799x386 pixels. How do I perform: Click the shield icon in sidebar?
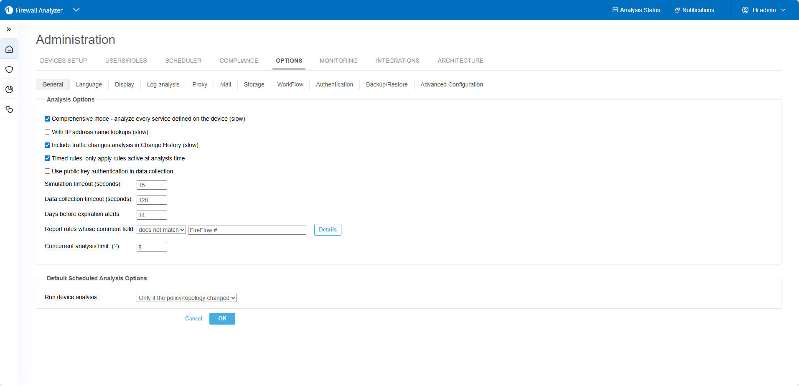pyautogui.click(x=9, y=69)
